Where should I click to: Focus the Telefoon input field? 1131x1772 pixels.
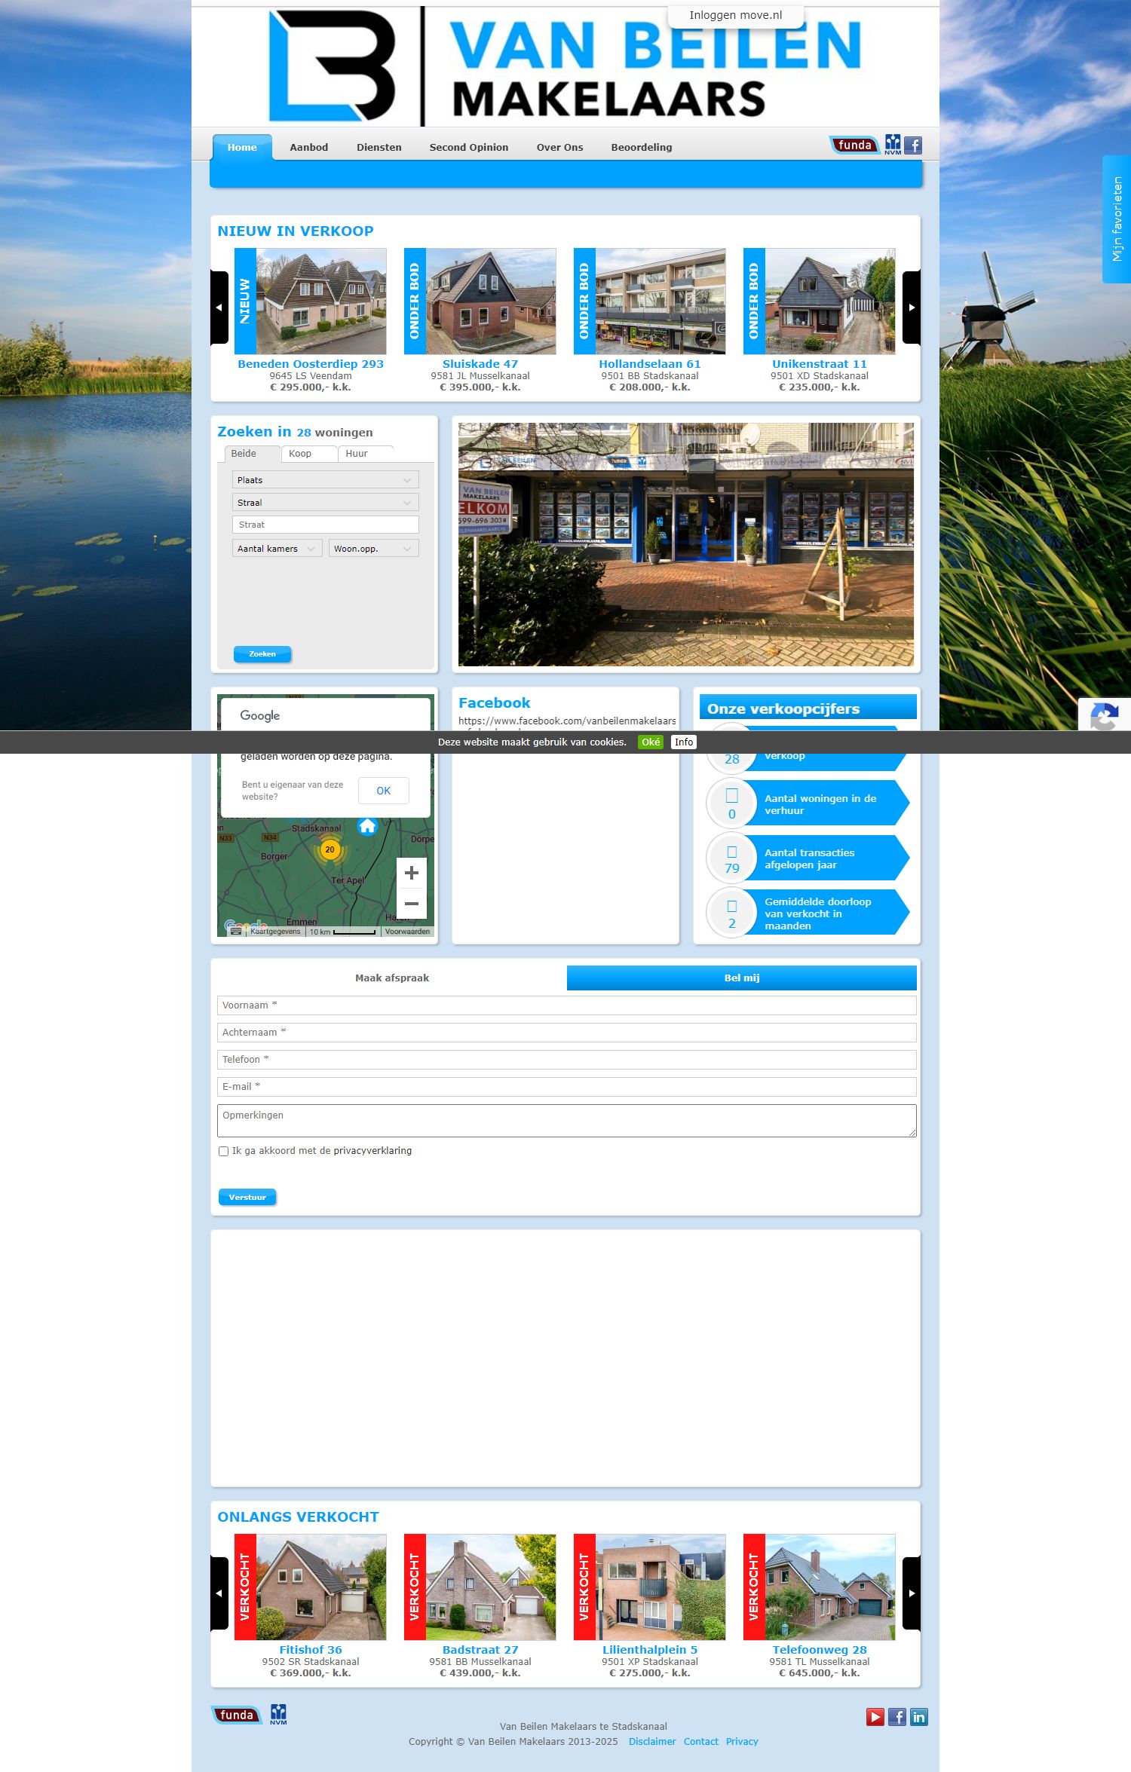point(567,1060)
